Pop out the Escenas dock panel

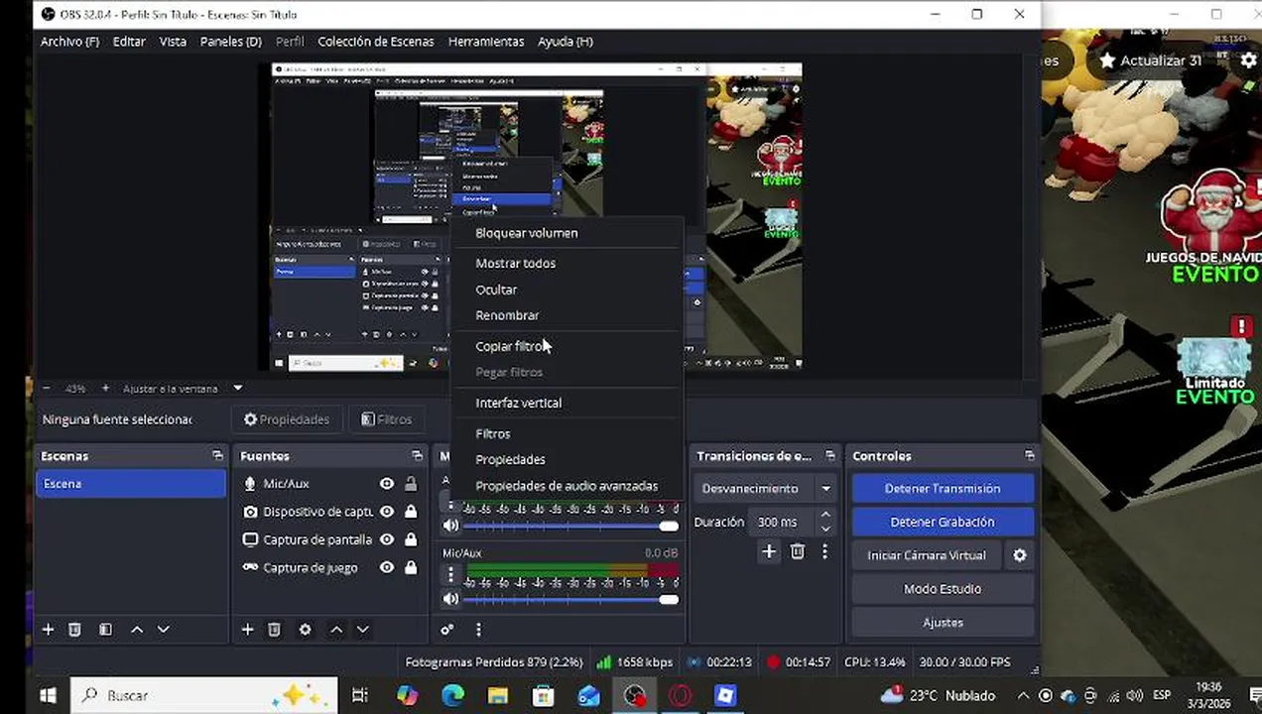coord(217,456)
